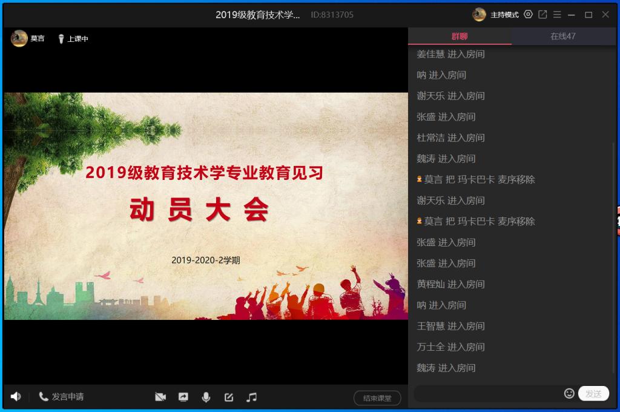Open the 主持模式 mode selector
Image resolution: width=620 pixels, height=412 pixels.
tap(504, 15)
